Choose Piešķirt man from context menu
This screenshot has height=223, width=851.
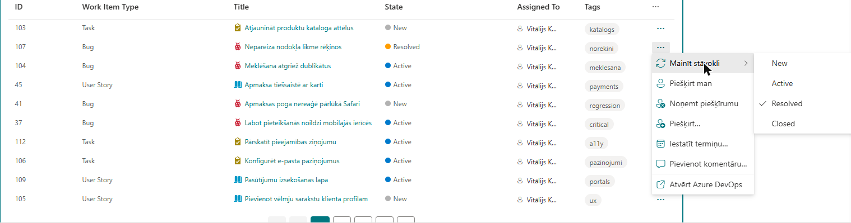click(x=703, y=83)
